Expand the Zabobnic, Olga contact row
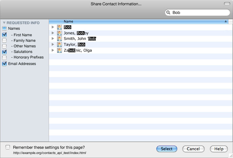The height and width of the screenshot is (158, 233). pyautogui.click(x=53, y=50)
